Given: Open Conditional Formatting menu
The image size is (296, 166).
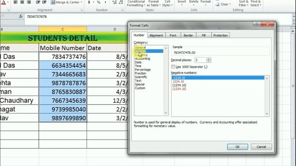Looking at the screenshot, I should [x=136, y=3].
